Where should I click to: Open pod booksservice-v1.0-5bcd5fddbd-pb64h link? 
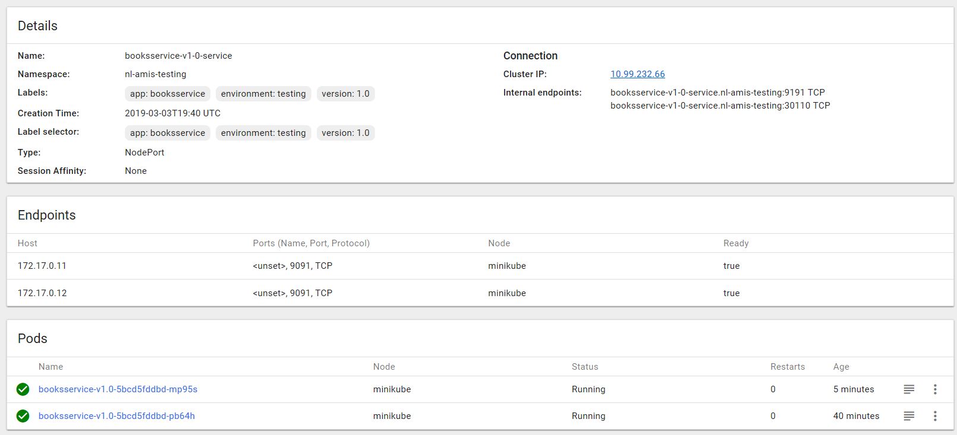(117, 416)
